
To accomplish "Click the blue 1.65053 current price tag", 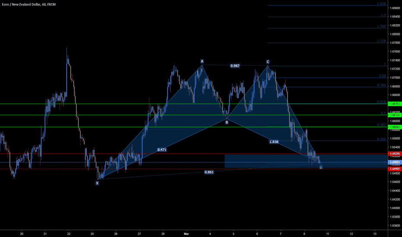I will (x=395, y=162).
